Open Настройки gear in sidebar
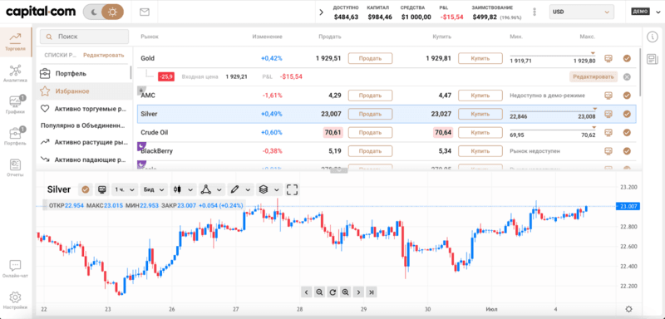This screenshot has height=319, width=665. pos(15,300)
